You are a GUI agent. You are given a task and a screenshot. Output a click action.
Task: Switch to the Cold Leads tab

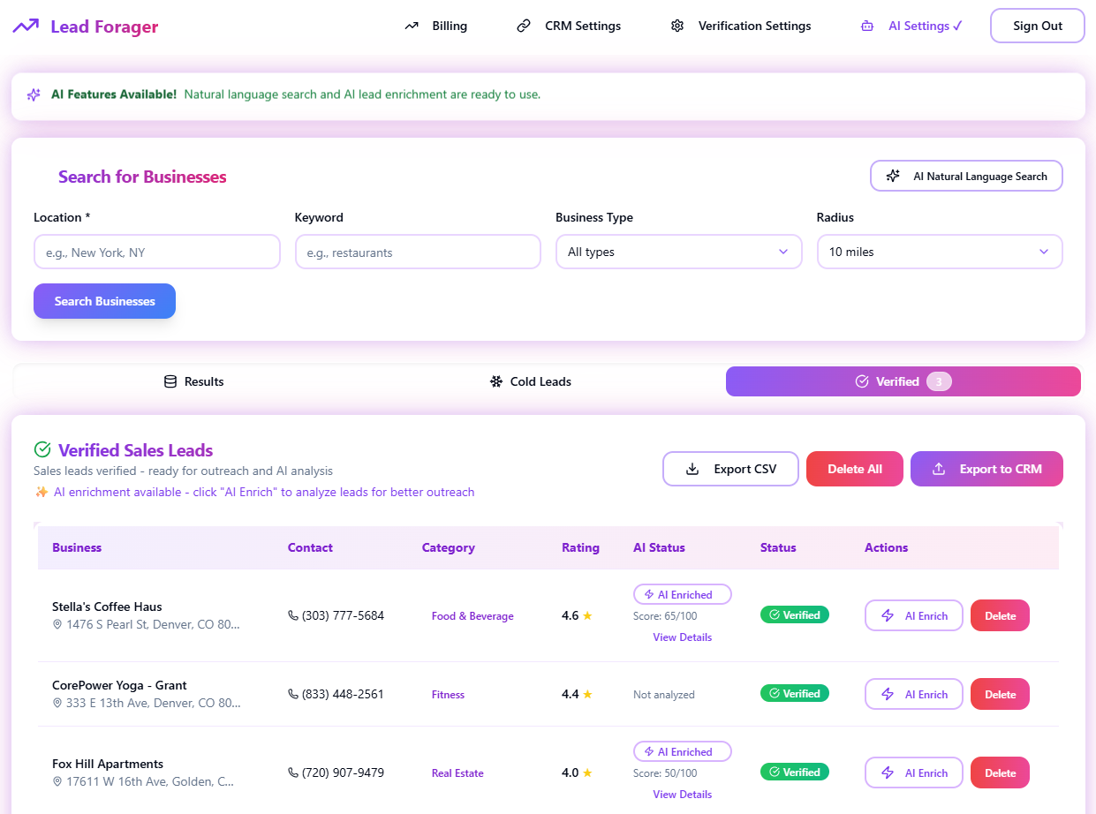tap(530, 381)
